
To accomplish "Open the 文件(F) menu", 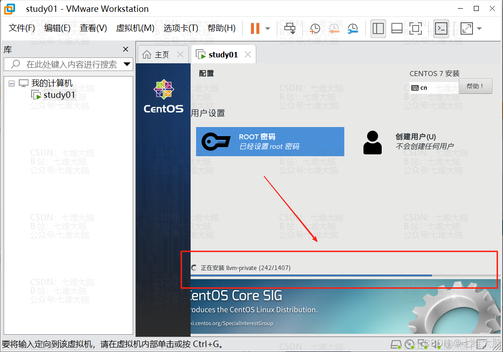I will point(22,28).
